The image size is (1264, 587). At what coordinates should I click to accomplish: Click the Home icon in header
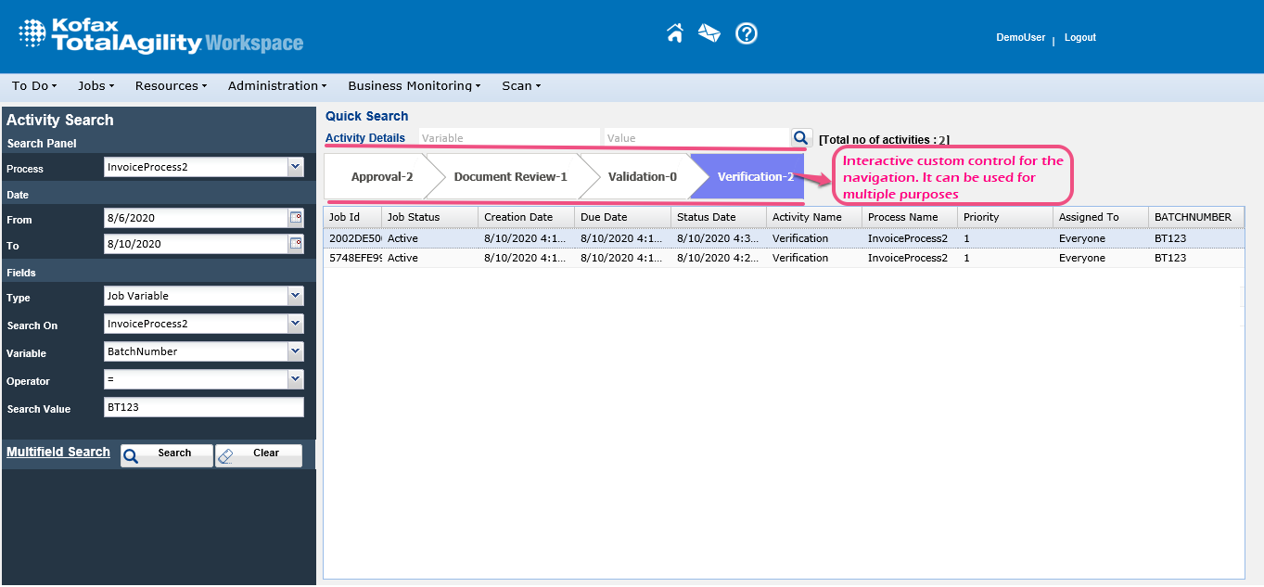(x=675, y=34)
